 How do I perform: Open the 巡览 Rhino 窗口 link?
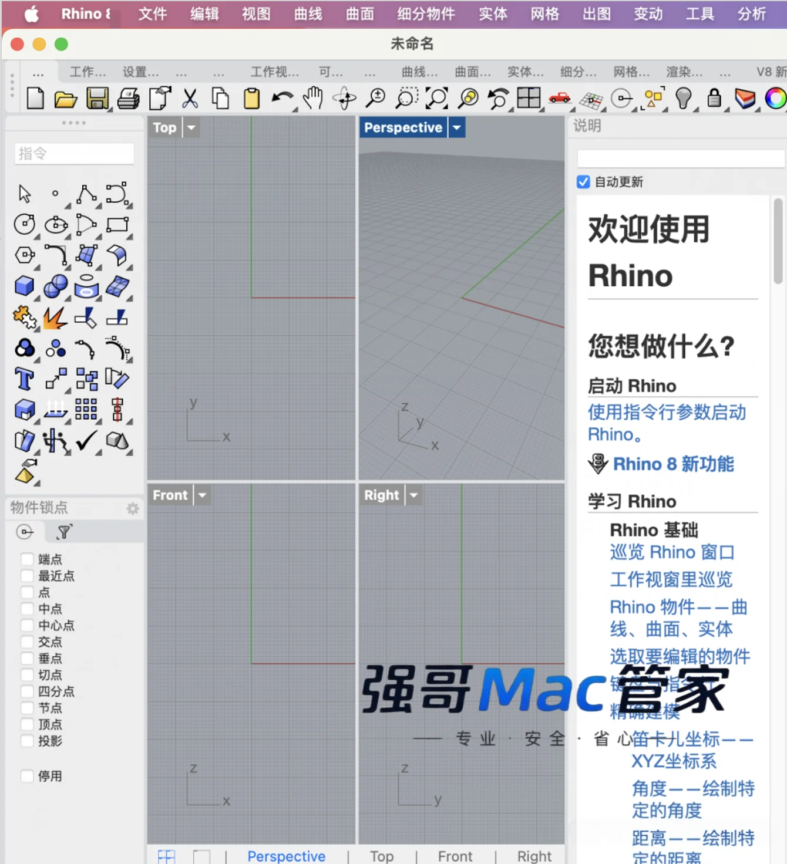[x=672, y=552]
